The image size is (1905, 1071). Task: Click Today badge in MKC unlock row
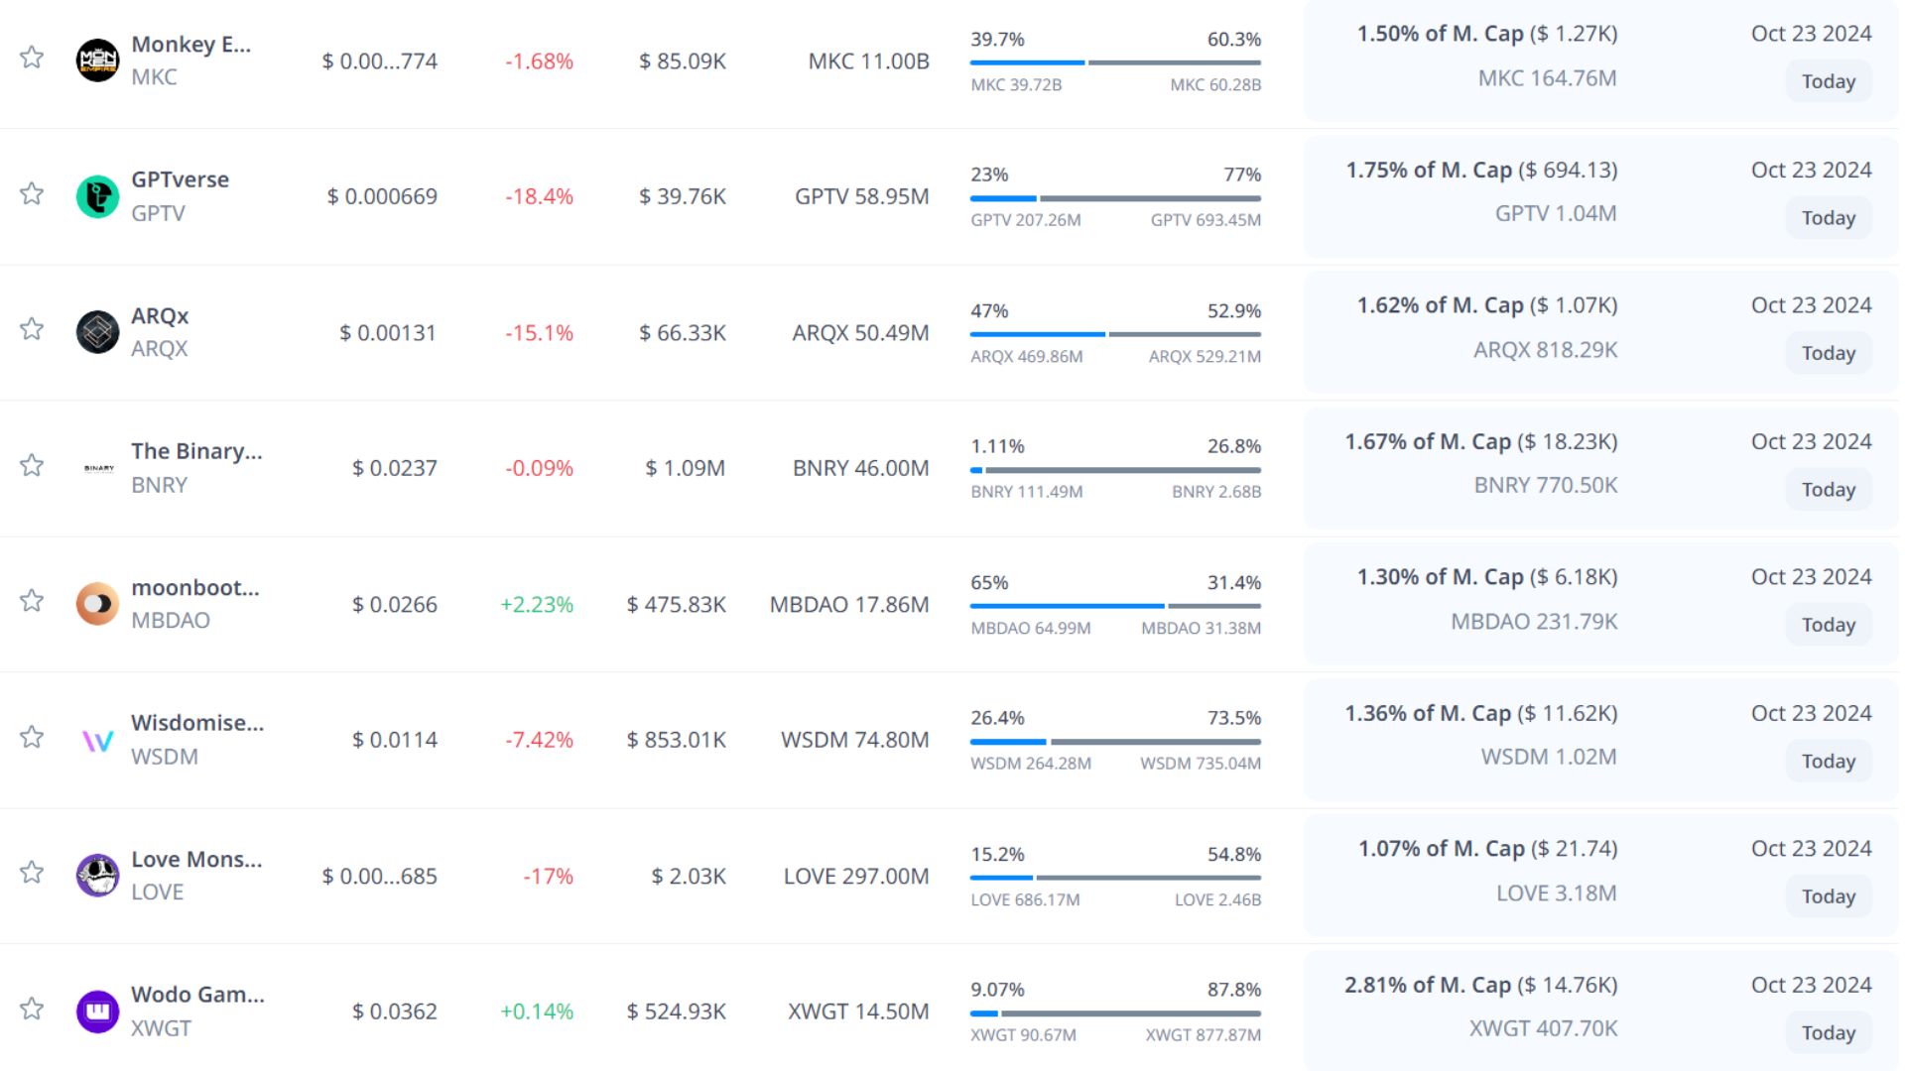coord(1828,81)
